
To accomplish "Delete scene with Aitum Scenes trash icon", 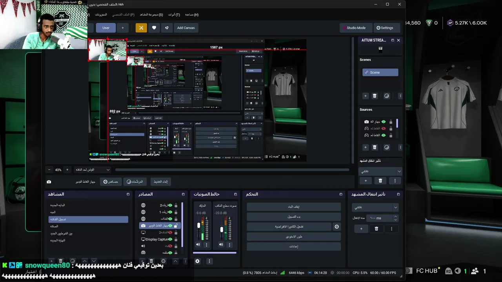I will click(x=375, y=96).
